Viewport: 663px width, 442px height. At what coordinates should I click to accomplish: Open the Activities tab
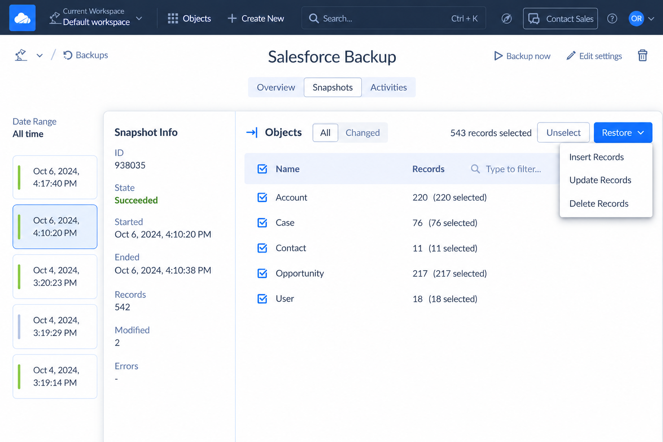click(x=388, y=87)
